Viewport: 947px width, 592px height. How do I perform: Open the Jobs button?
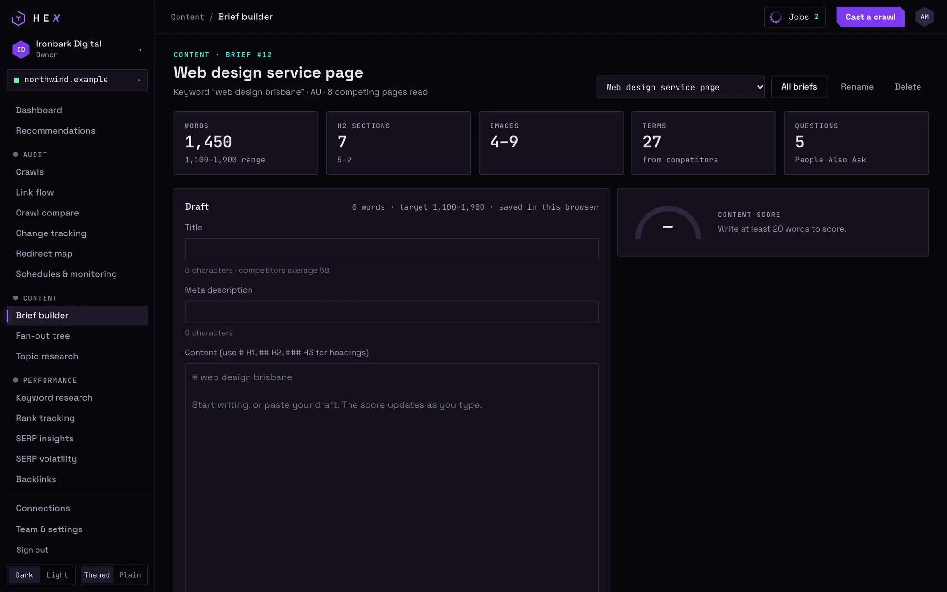click(x=795, y=17)
